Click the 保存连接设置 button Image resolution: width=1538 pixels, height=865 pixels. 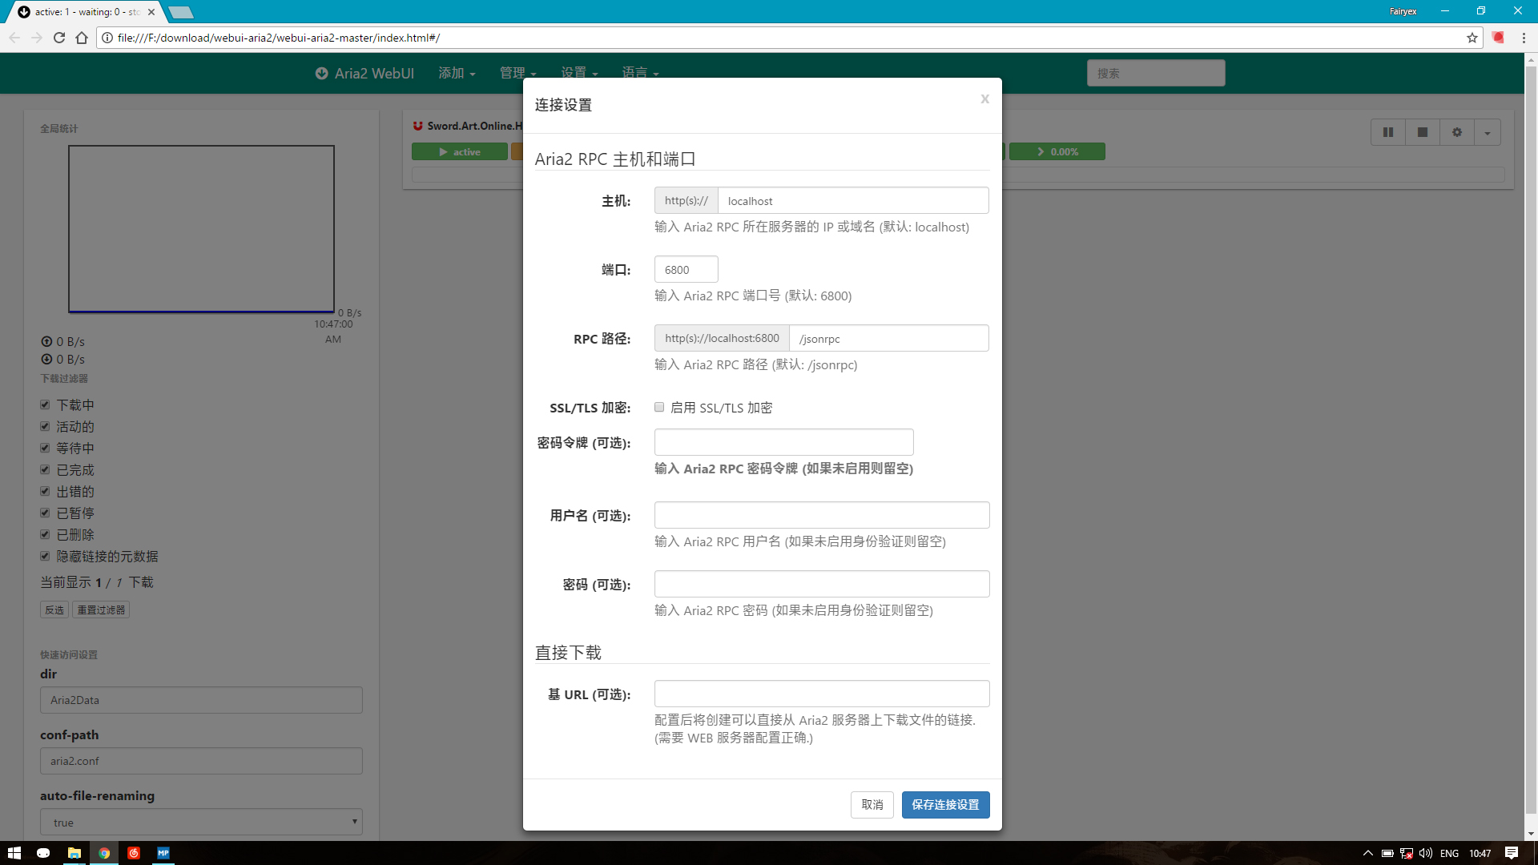point(945,804)
